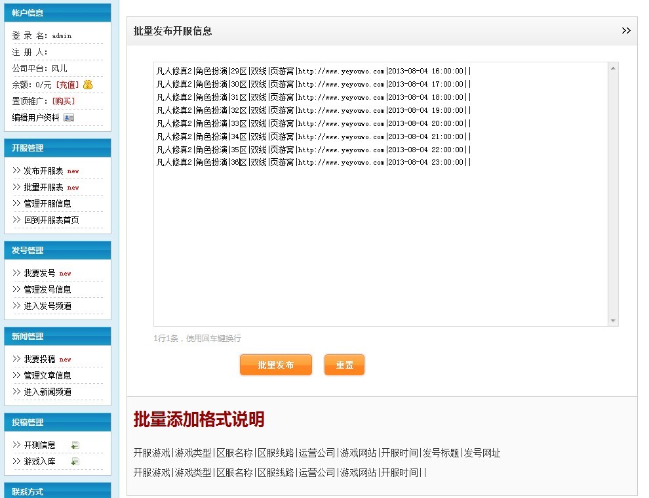Open 发布开服表 in sidebar
The image size is (649, 498).
click(44, 171)
